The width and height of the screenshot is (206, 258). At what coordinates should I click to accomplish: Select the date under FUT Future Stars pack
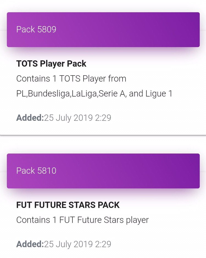(78, 244)
